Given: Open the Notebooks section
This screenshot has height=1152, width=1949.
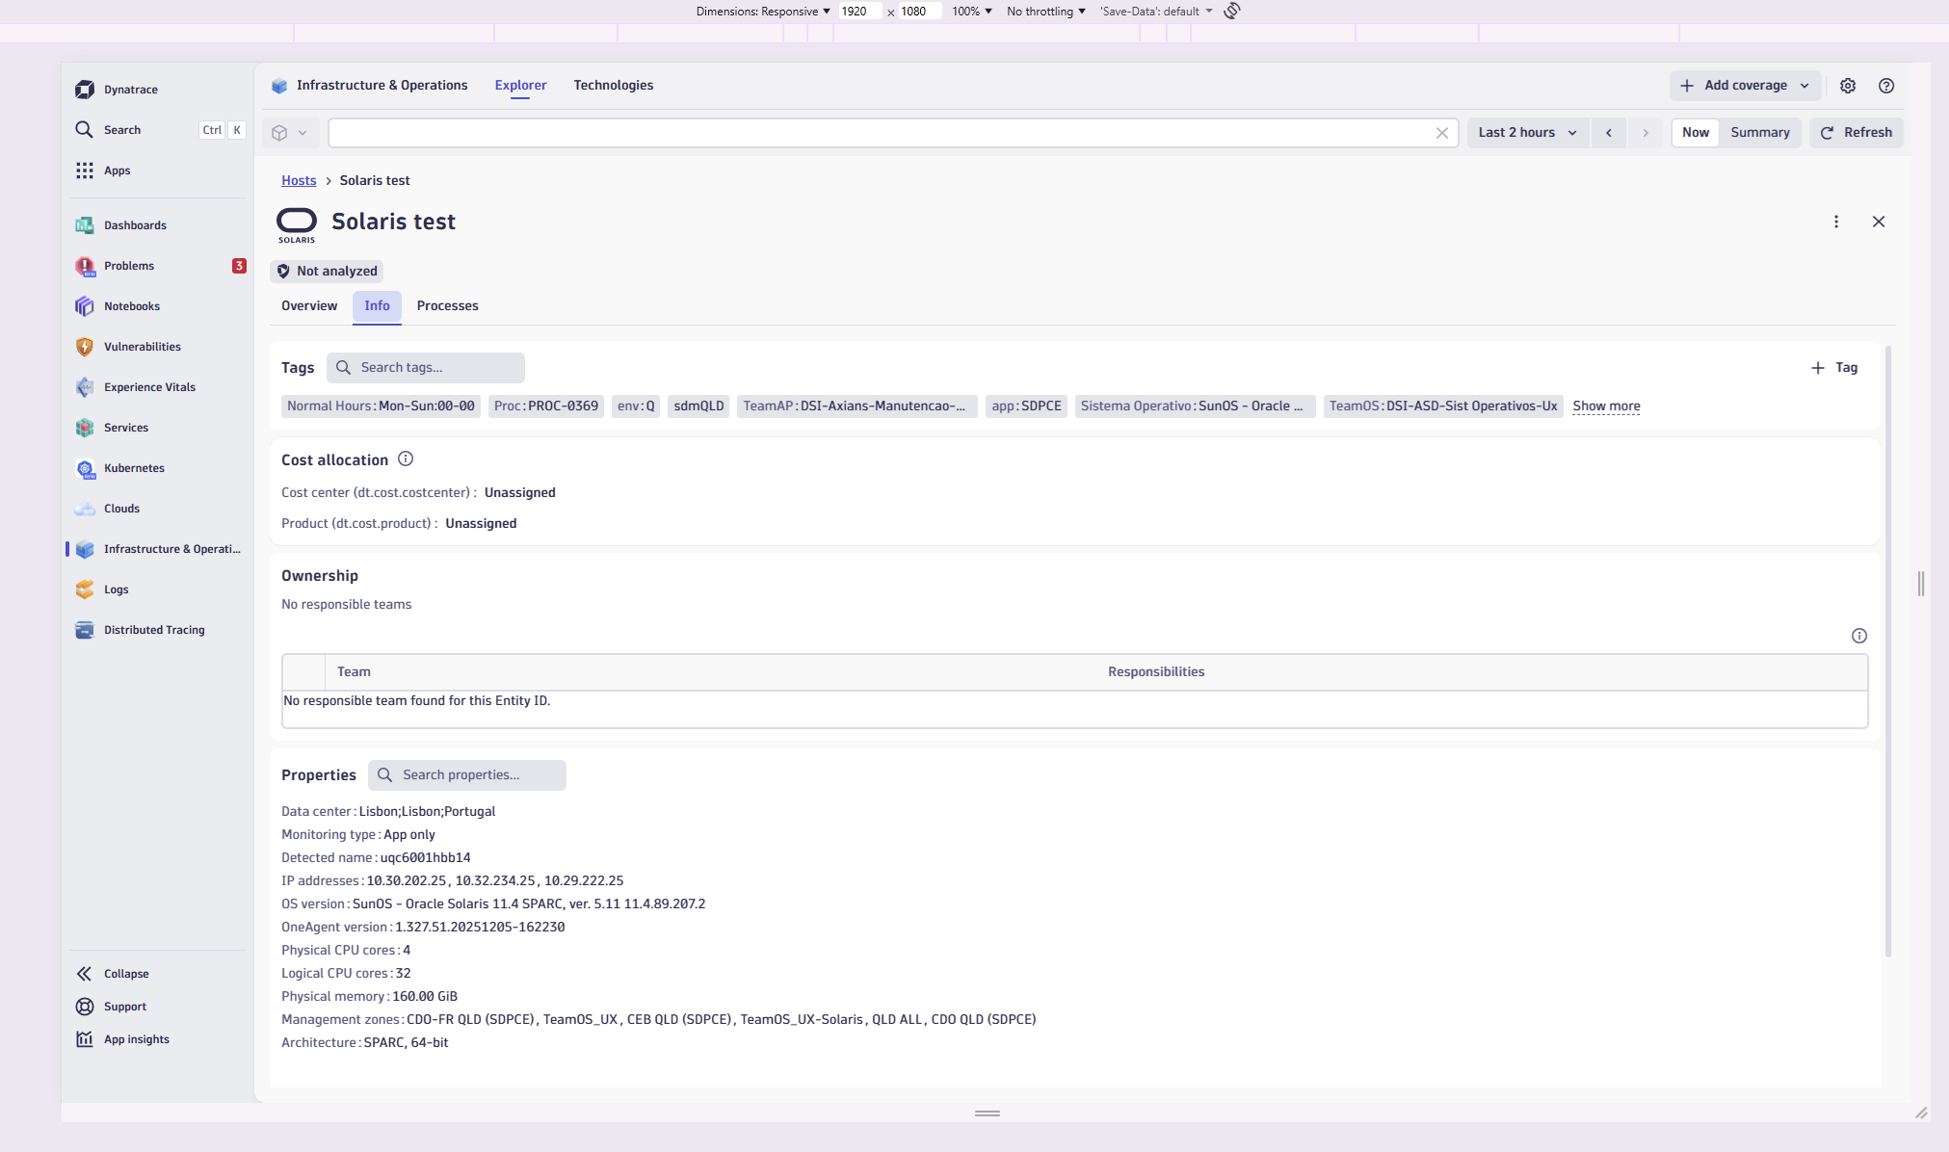Looking at the screenshot, I should [131, 305].
